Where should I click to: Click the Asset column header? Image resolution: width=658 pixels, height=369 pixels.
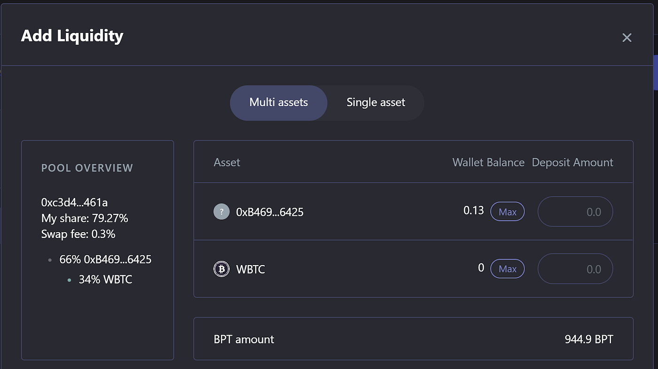point(227,162)
